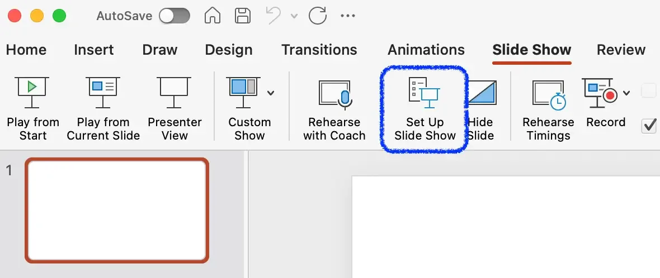This screenshot has height=278, width=660.
Task: Expand the Custom Show dropdown arrow
Action: 271,93
